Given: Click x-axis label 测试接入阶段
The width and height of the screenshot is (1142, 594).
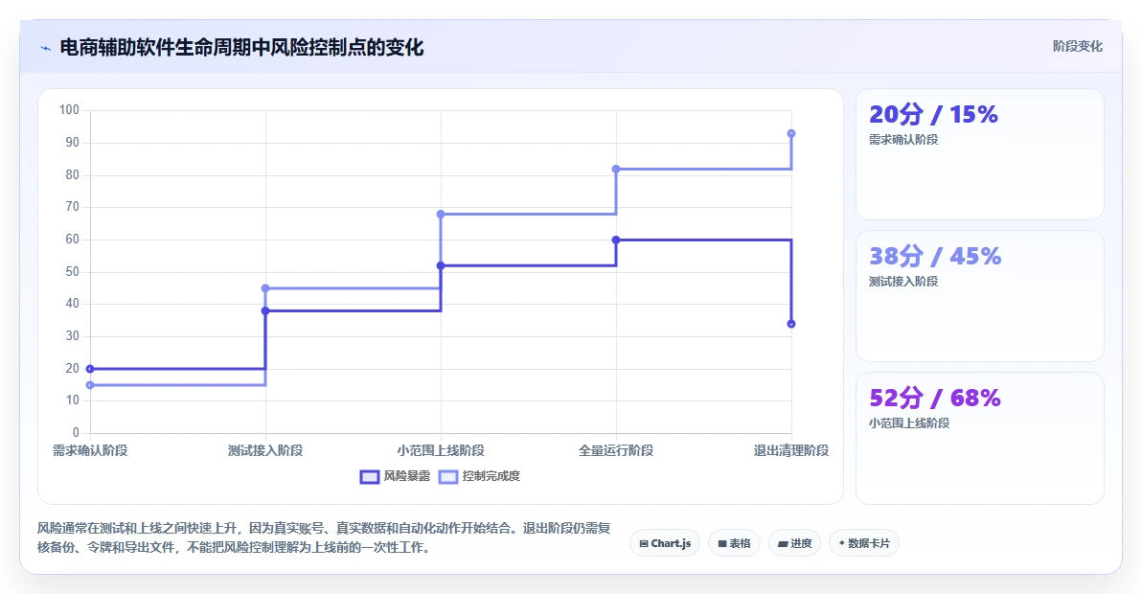Looking at the screenshot, I should coord(265,450).
